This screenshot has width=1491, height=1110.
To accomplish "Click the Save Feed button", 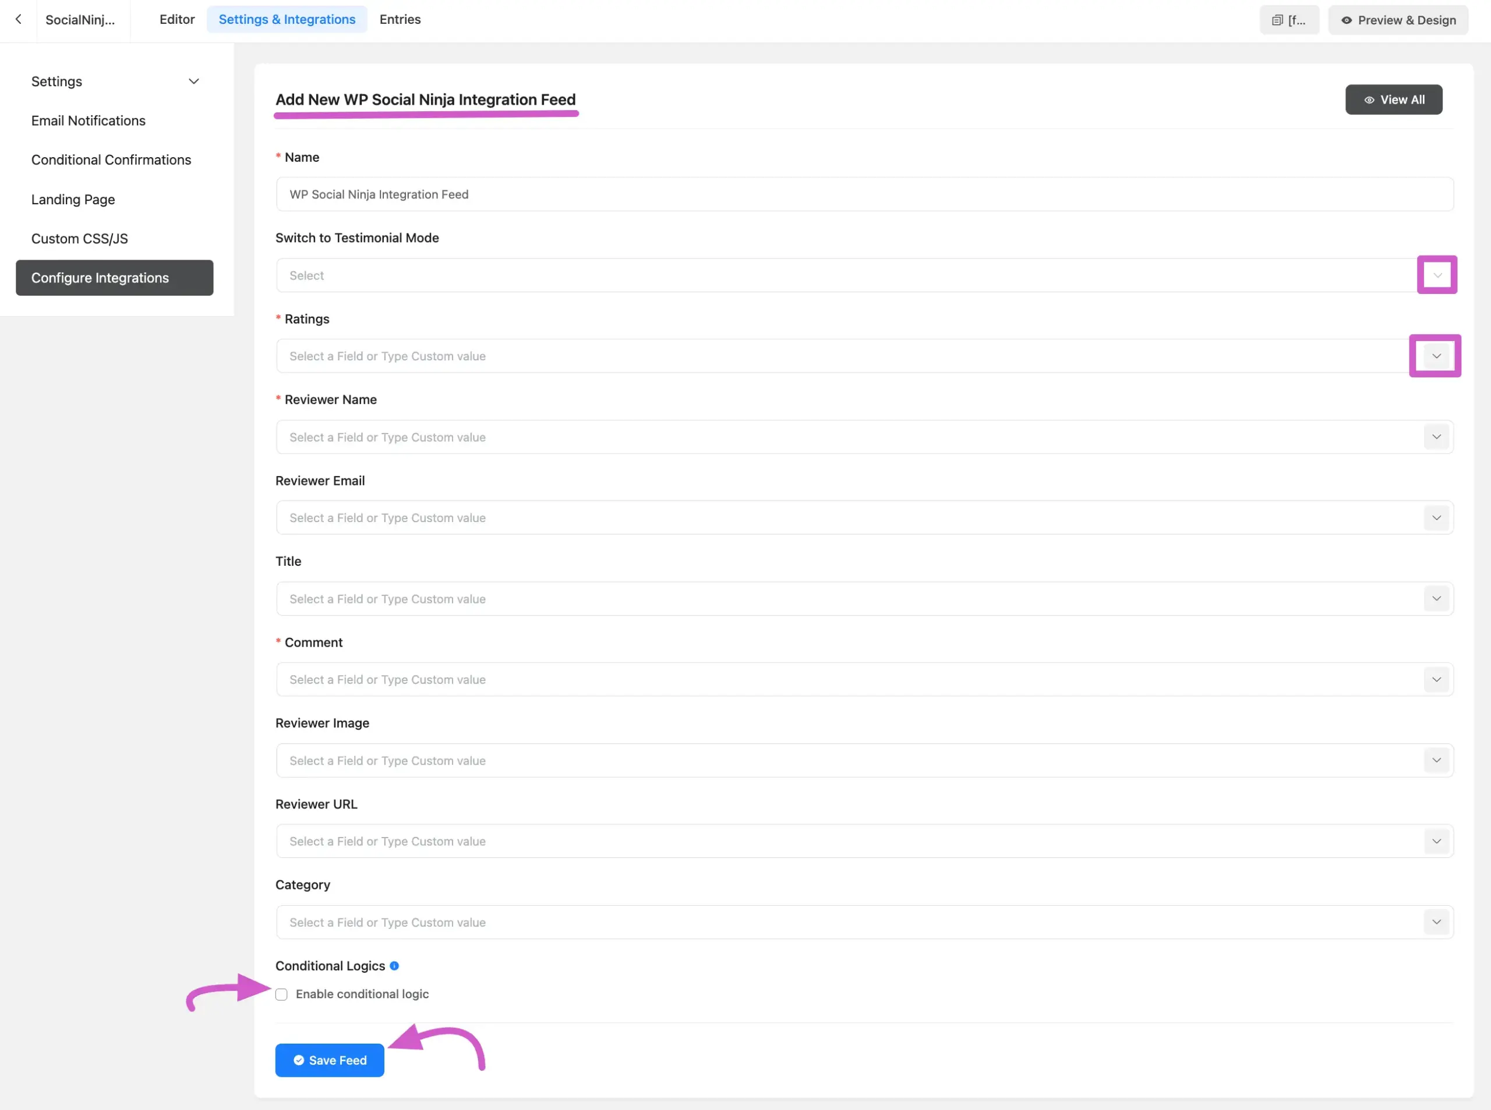I will click(330, 1061).
